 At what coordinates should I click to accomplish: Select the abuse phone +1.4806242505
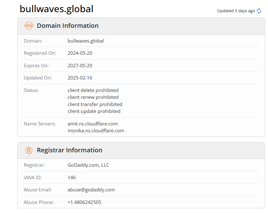(x=84, y=202)
